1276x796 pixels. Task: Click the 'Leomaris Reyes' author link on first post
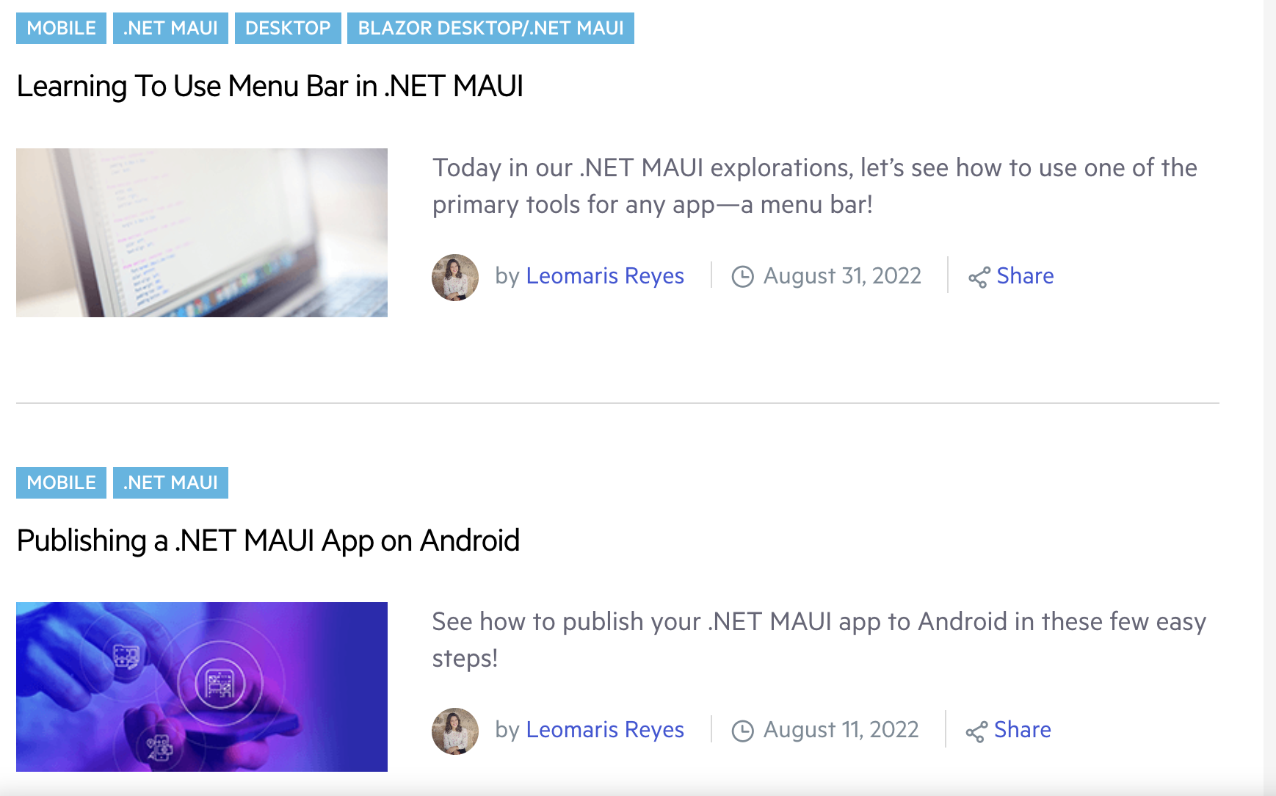point(604,277)
